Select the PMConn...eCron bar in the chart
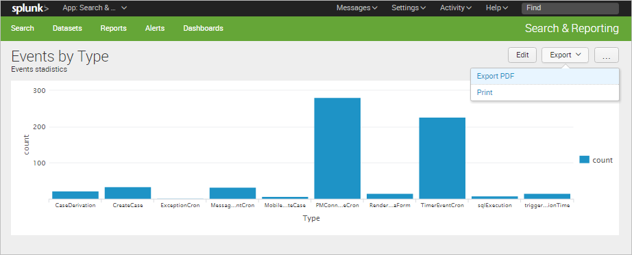632x255 pixels. (x=337, y=148)
